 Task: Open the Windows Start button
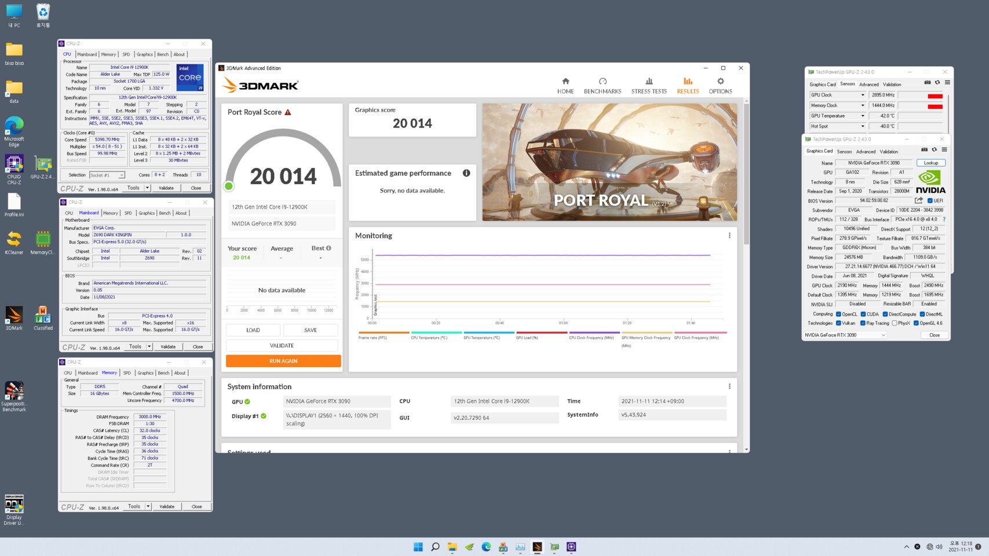[418, 547]
